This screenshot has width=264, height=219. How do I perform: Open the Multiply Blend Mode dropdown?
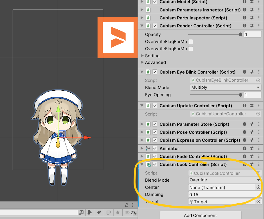tap(226, 87)
